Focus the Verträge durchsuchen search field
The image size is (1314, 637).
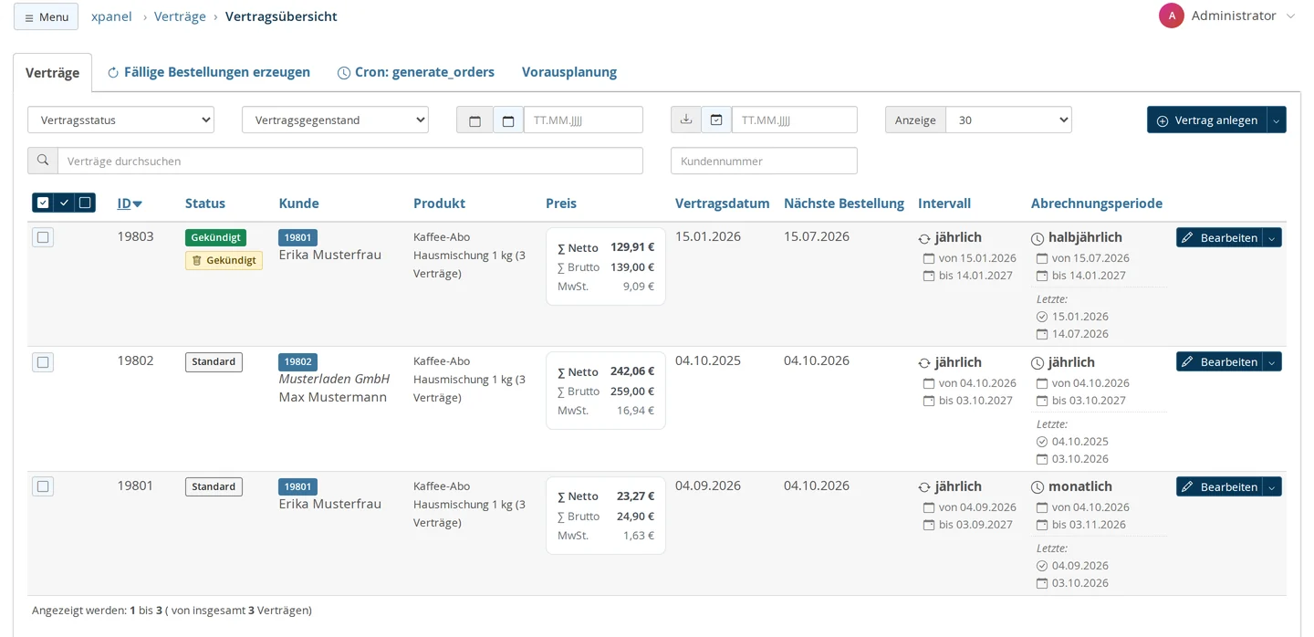[350, 161]
